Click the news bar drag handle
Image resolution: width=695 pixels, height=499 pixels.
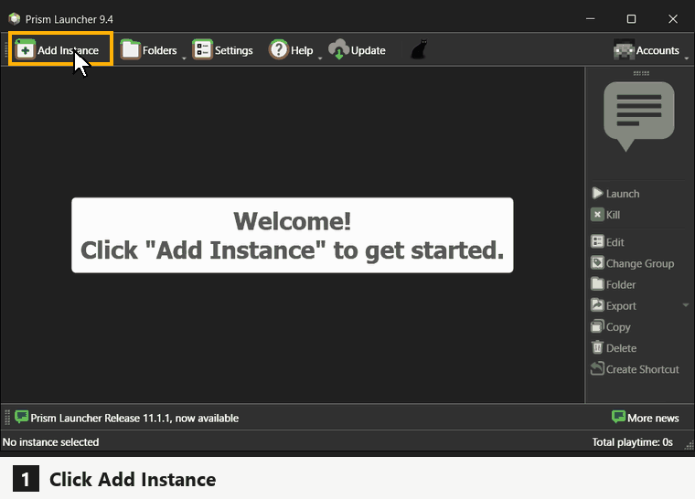(7, 418)
